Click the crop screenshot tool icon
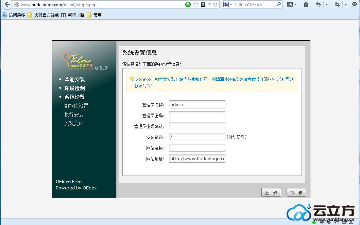This screenshot has height=225, width=360. click(x=337, y=4)
